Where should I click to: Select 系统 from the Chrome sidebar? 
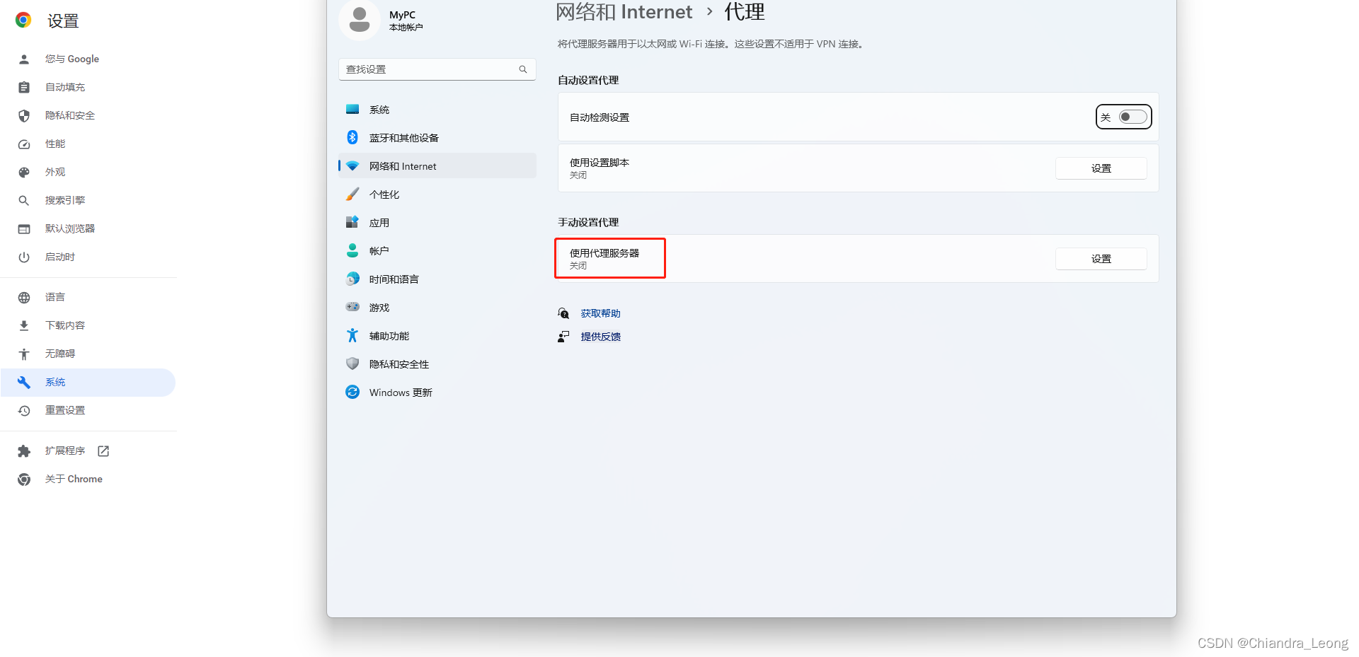click(x=55, y=382)
